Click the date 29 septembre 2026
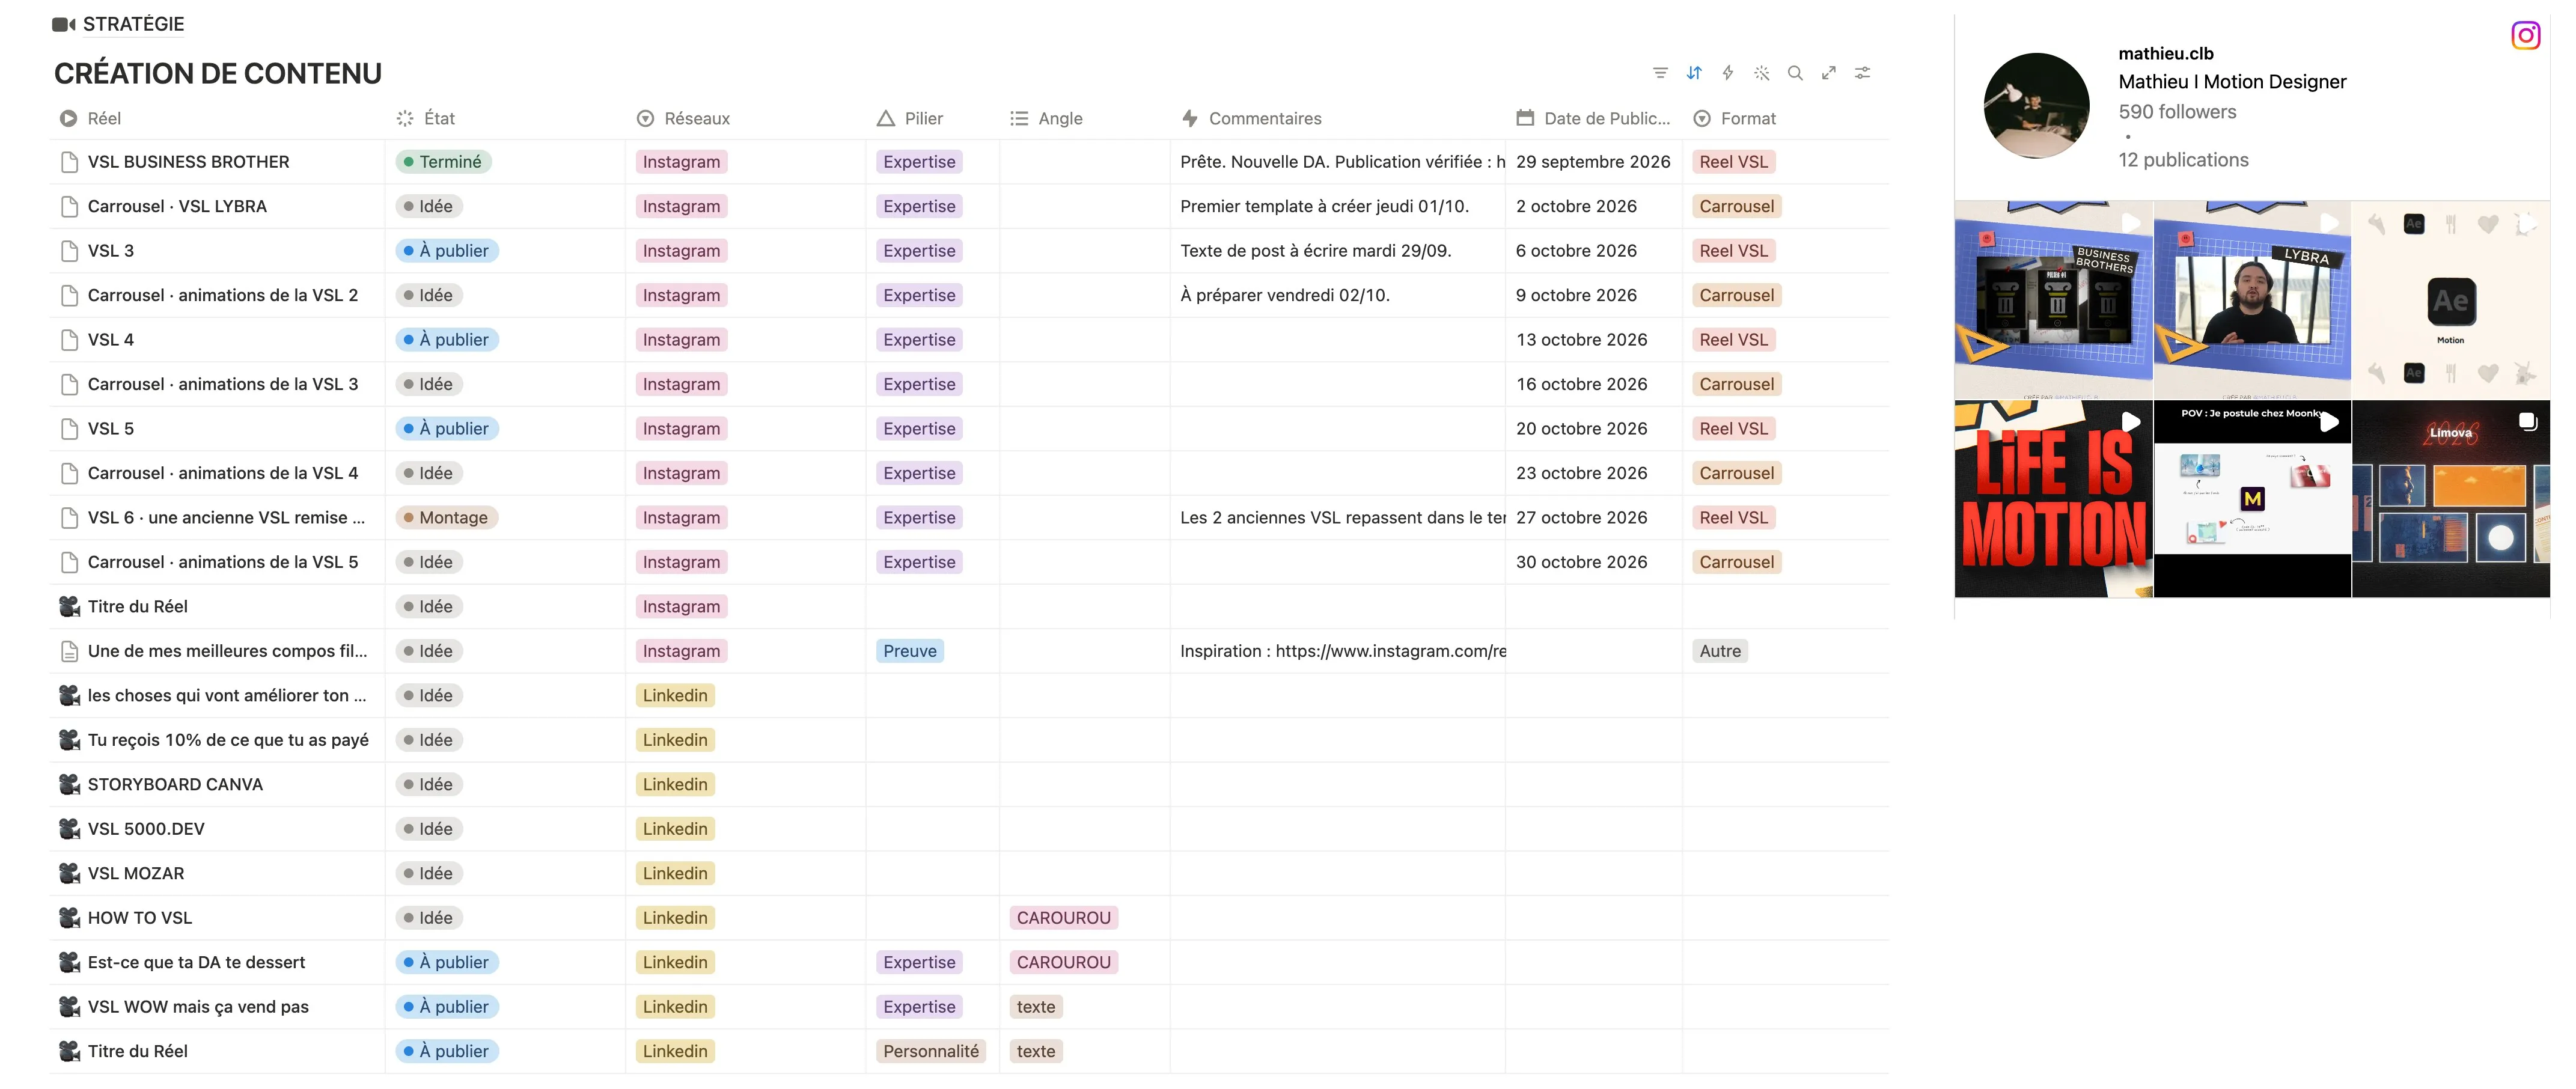The width and height of the screenshot is (2576, 1089). (1593, 162)
